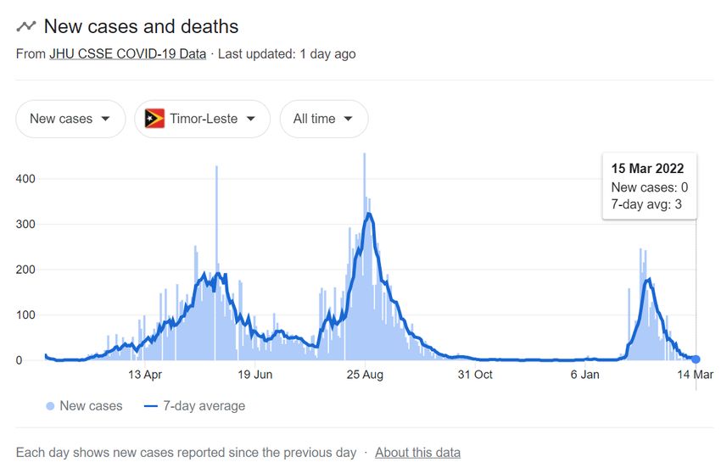Expand the Timor-Leste country selector
The width and height of the screenshot is (721, 468).
click(x=203, y=119)
